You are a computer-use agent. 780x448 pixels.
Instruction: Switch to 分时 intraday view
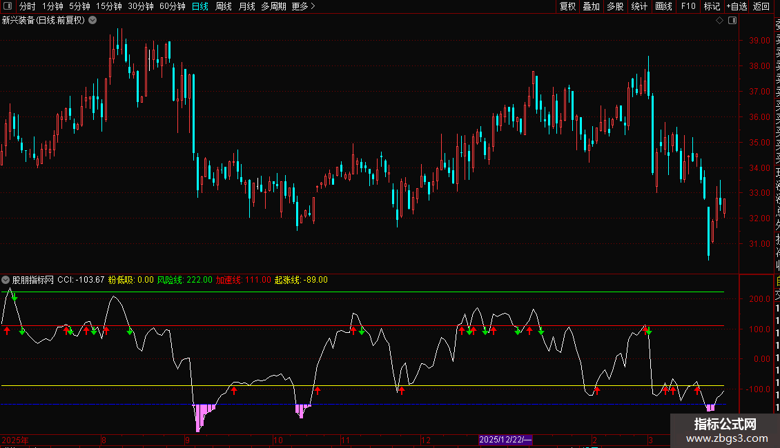click(x=28, y=6)
